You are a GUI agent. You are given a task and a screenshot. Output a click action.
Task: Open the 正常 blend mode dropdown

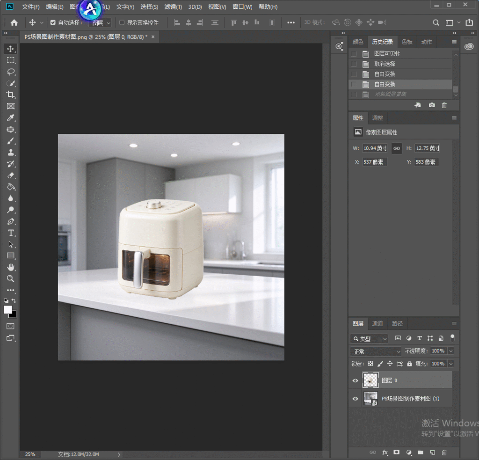click(x=376, y=351)
